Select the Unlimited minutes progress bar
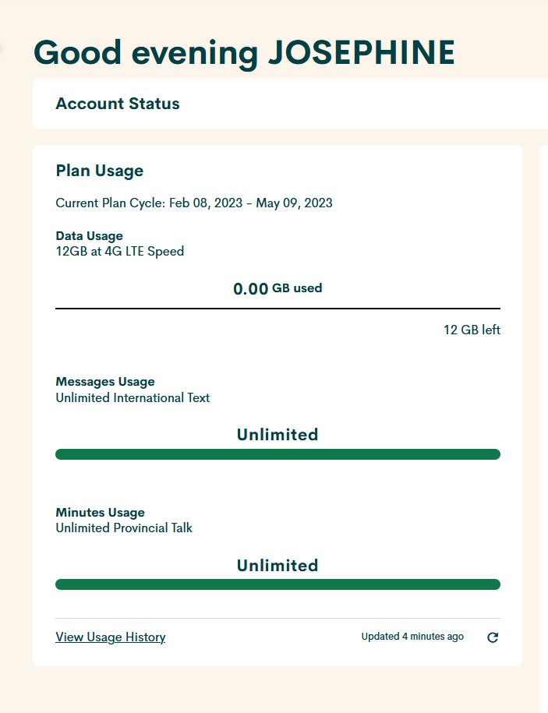The width and height of the screenshot is (548, 713). point(278,584)
